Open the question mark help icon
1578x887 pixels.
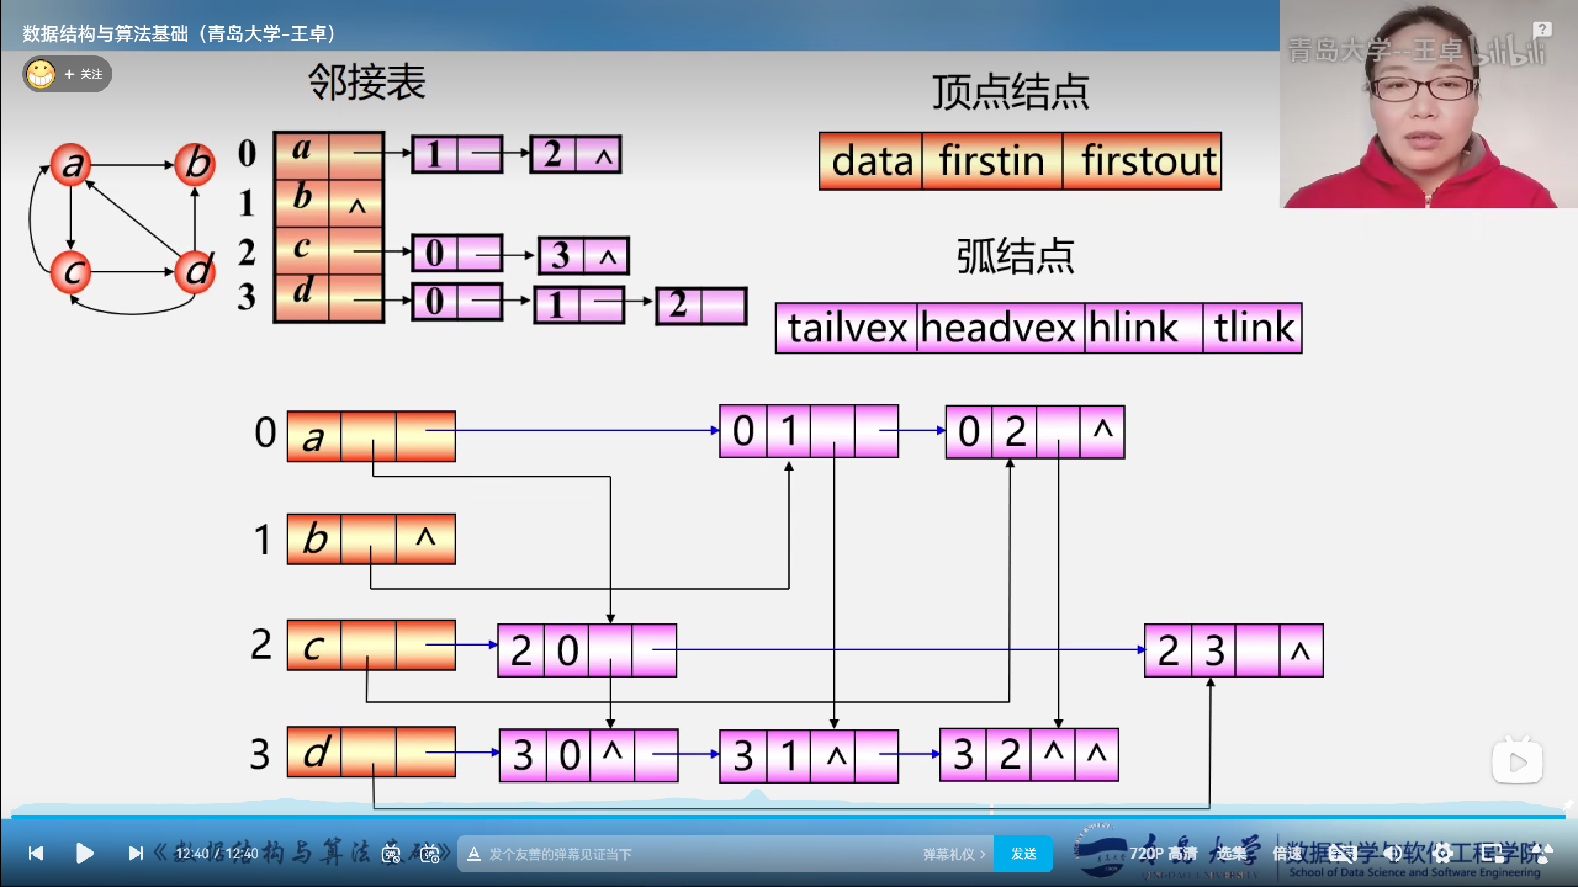[x=1542, y=30]
